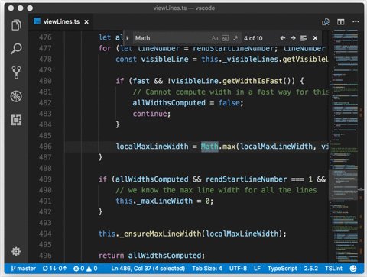
Task: Click the comment on line 490
Action: [x=216, y=190]
